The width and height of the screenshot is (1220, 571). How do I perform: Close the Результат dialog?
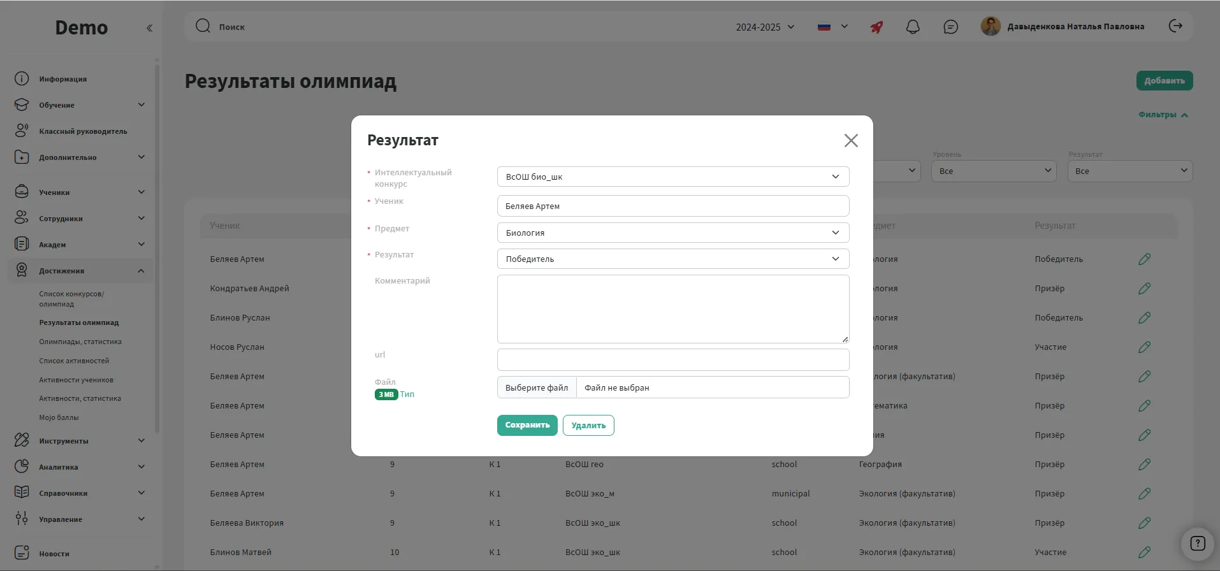pyautogui.click(x=851, y=141)
